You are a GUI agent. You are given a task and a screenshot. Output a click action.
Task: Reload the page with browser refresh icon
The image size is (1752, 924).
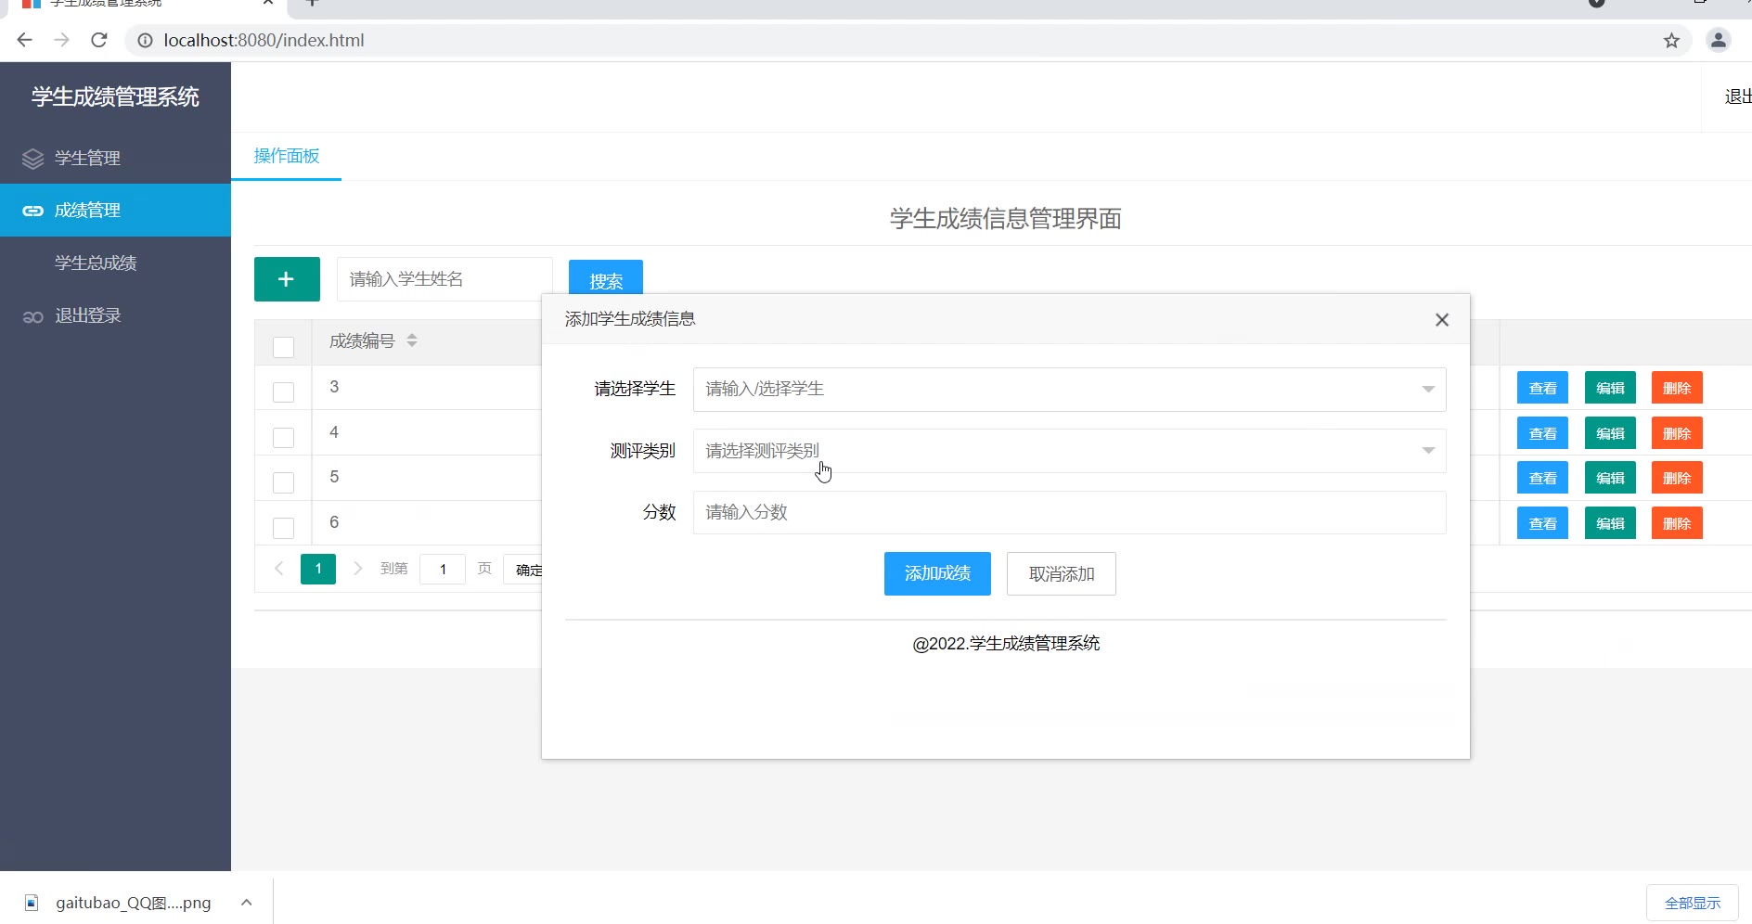(x=99, y=40)
